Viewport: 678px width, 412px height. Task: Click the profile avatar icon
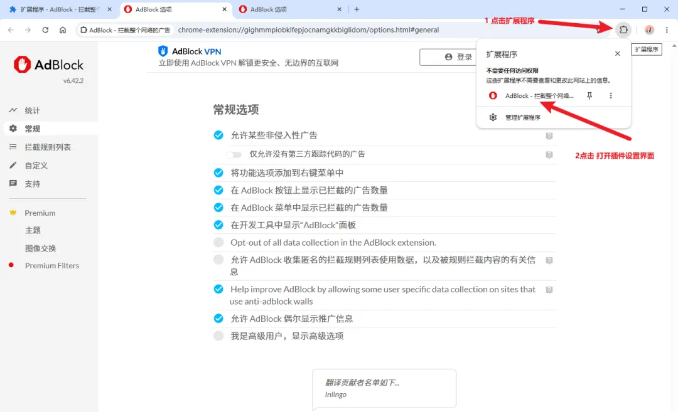(648, 30)
